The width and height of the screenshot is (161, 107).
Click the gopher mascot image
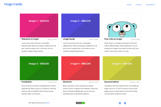122,26
